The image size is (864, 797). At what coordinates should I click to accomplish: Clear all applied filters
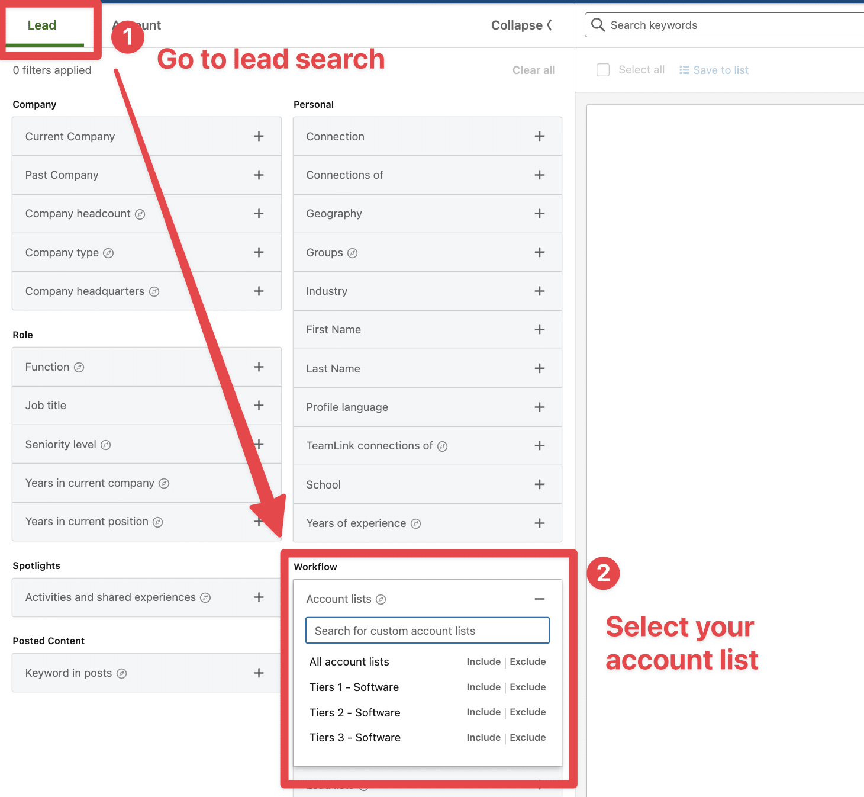pos(533,70)
